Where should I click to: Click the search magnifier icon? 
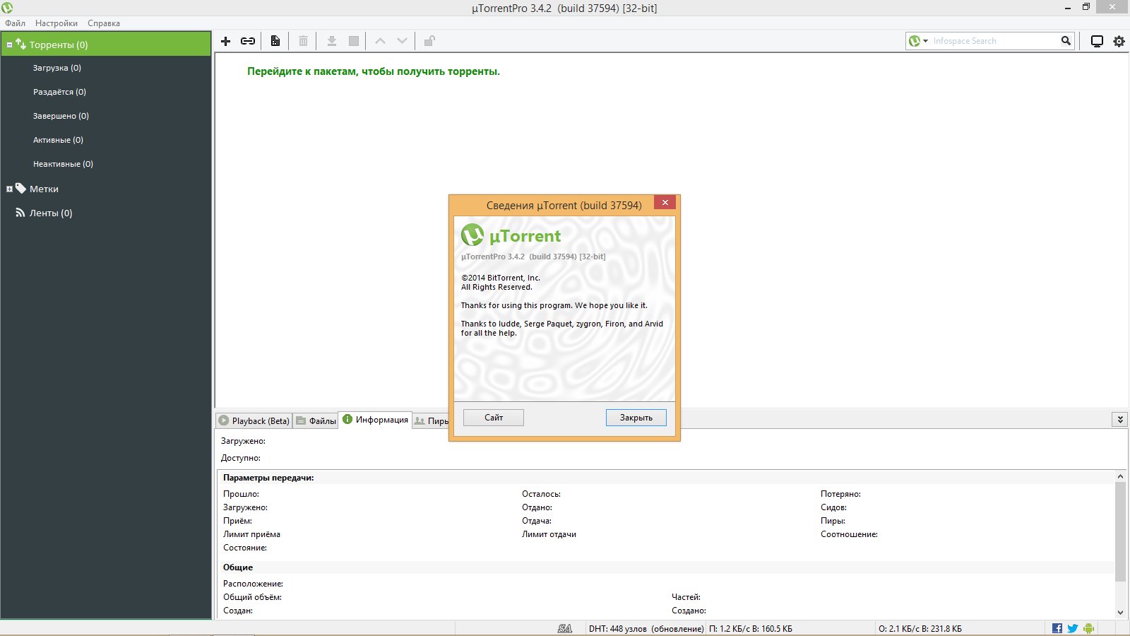tap(1066, 41)
